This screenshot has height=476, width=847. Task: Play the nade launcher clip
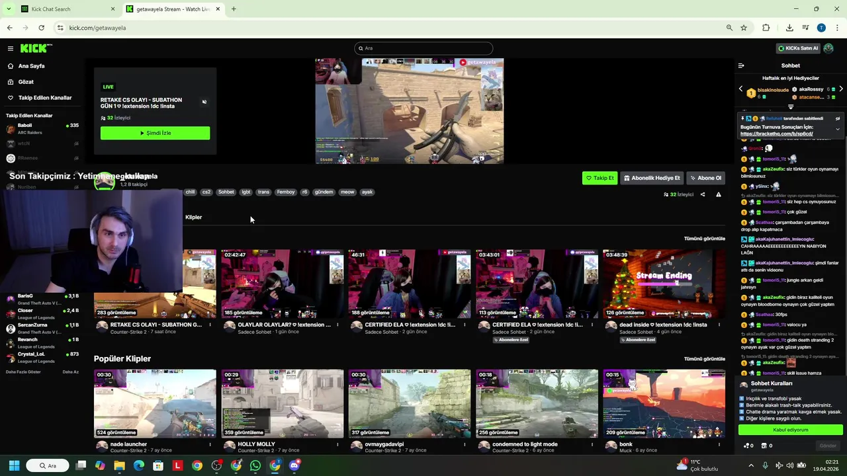tap(155, 403)
